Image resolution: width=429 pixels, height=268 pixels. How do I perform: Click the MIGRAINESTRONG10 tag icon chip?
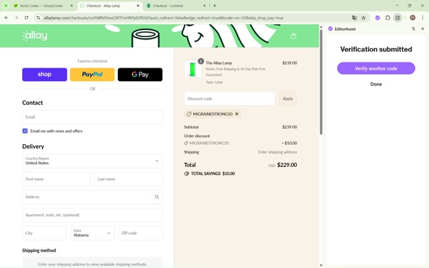(189, 114)
